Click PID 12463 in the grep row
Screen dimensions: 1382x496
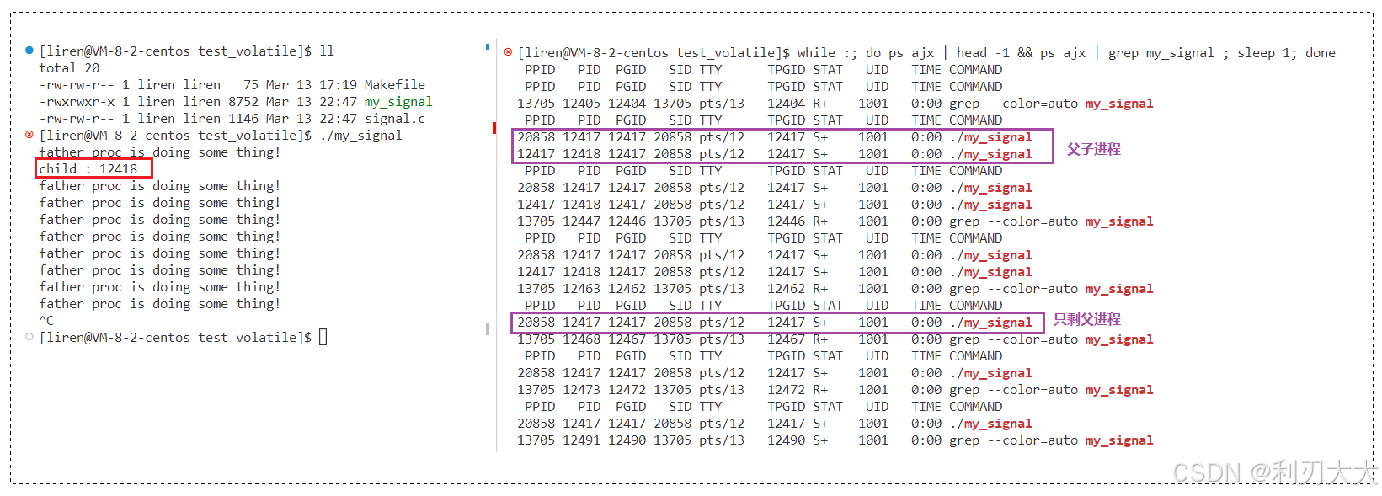[x=582, y=289]
